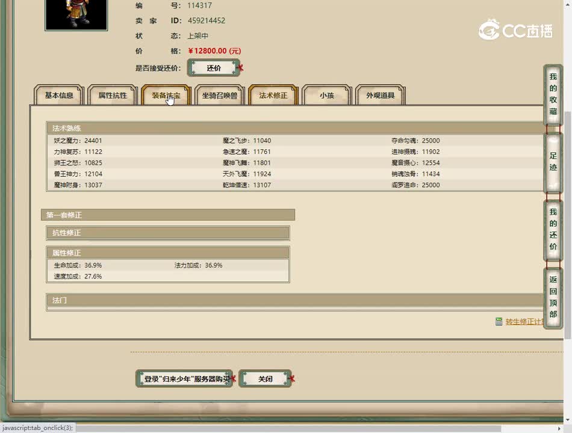The width and height of the screenshot is (572, 433).
Task: Click 狮王之怒: 10825 entry
Action: click(x=78, y=163)
